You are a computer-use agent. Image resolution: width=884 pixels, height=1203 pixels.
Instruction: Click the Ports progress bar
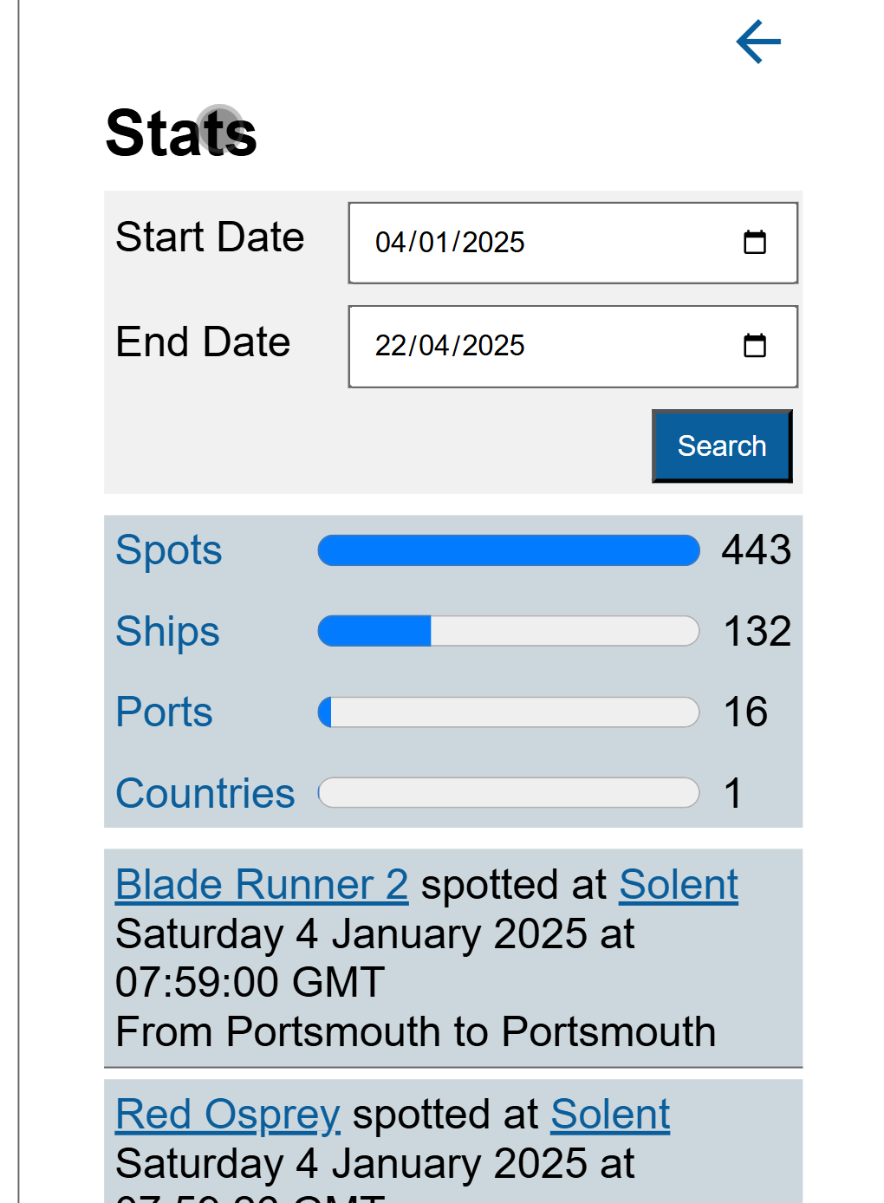click(509, 712)
